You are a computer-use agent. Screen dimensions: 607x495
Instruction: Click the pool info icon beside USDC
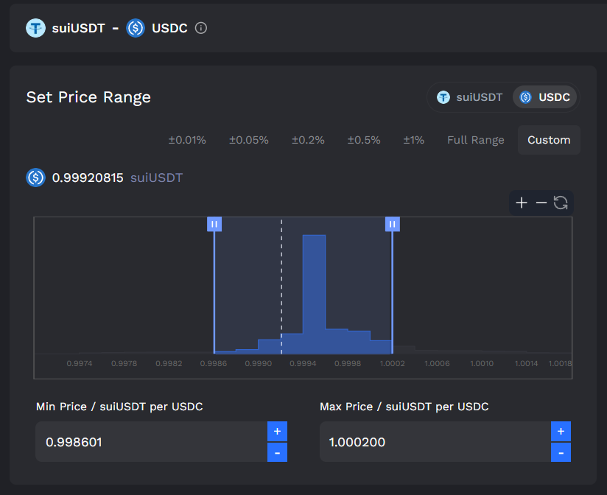click(x=201, y=28)
